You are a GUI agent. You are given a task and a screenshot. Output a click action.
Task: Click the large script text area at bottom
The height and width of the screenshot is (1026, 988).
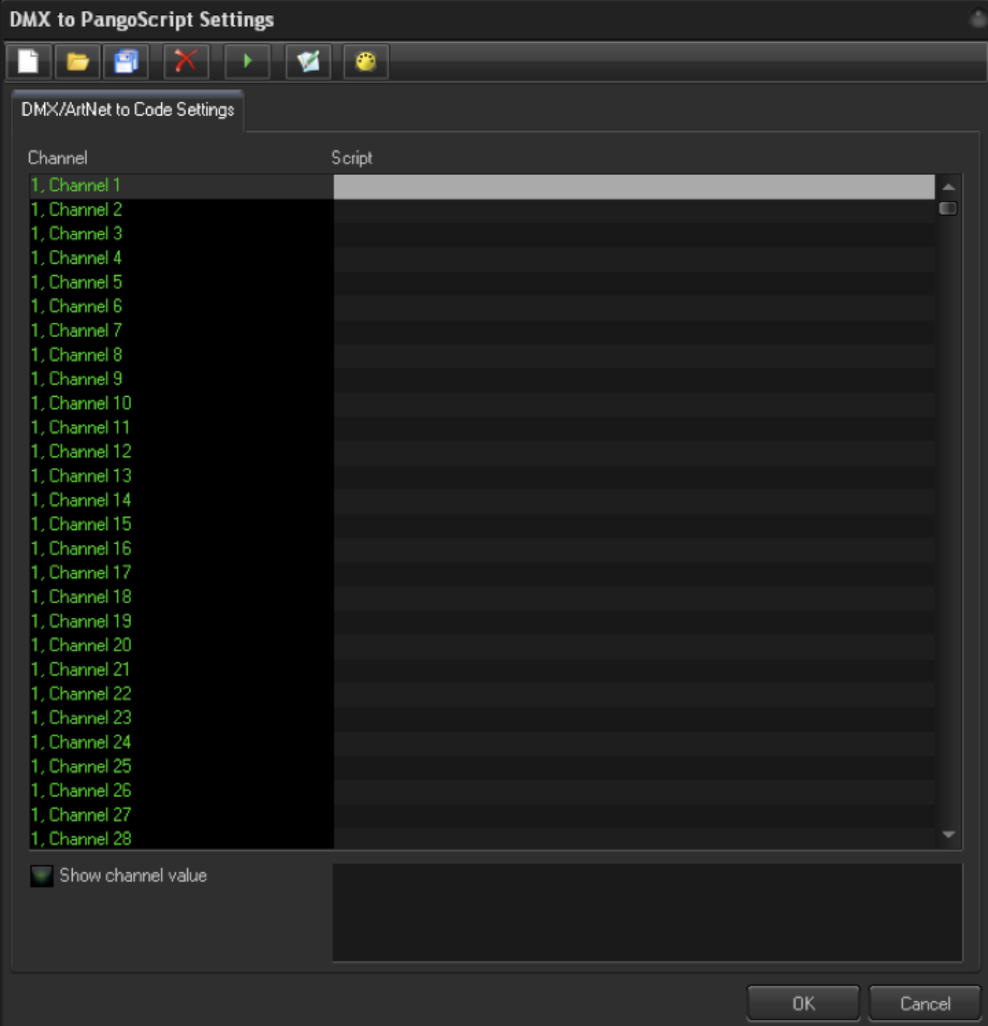coord(647,912)
